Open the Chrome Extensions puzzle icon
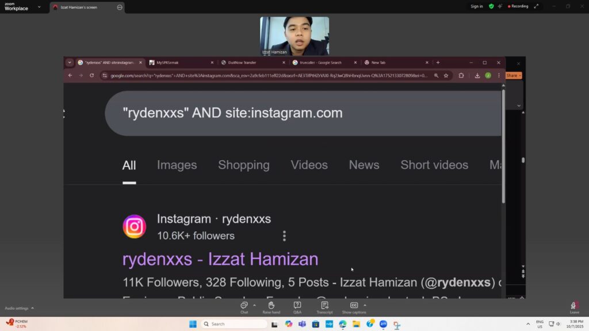This screenshot has width=589, height=331. 461,75
